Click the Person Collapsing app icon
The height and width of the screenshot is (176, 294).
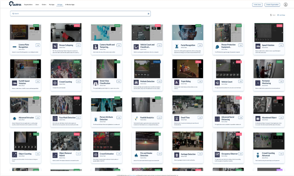point(55,46)
